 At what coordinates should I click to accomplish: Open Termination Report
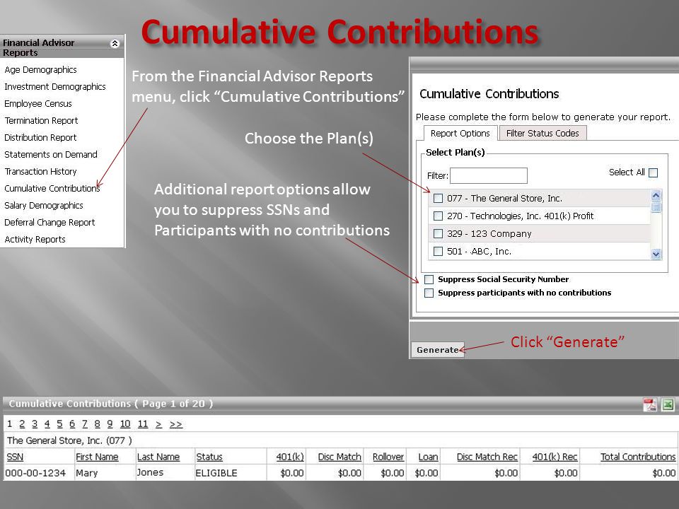point(41,121)
